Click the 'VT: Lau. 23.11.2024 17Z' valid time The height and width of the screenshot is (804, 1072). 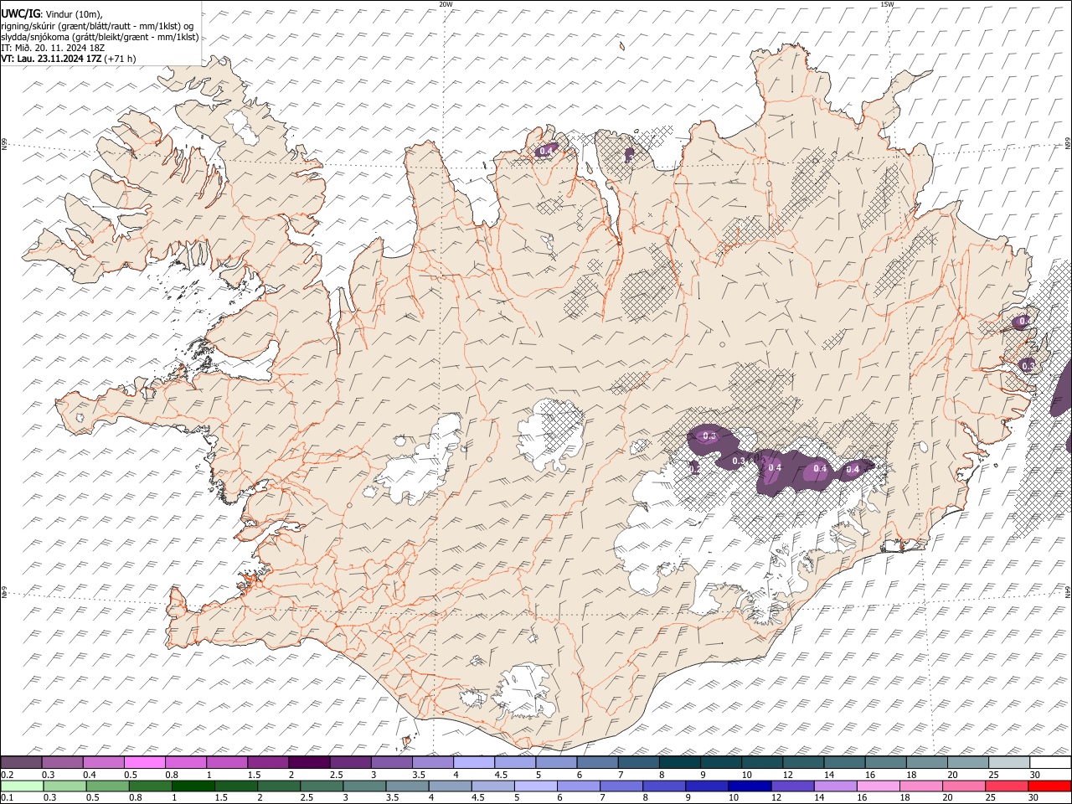[x=52, y=59]
